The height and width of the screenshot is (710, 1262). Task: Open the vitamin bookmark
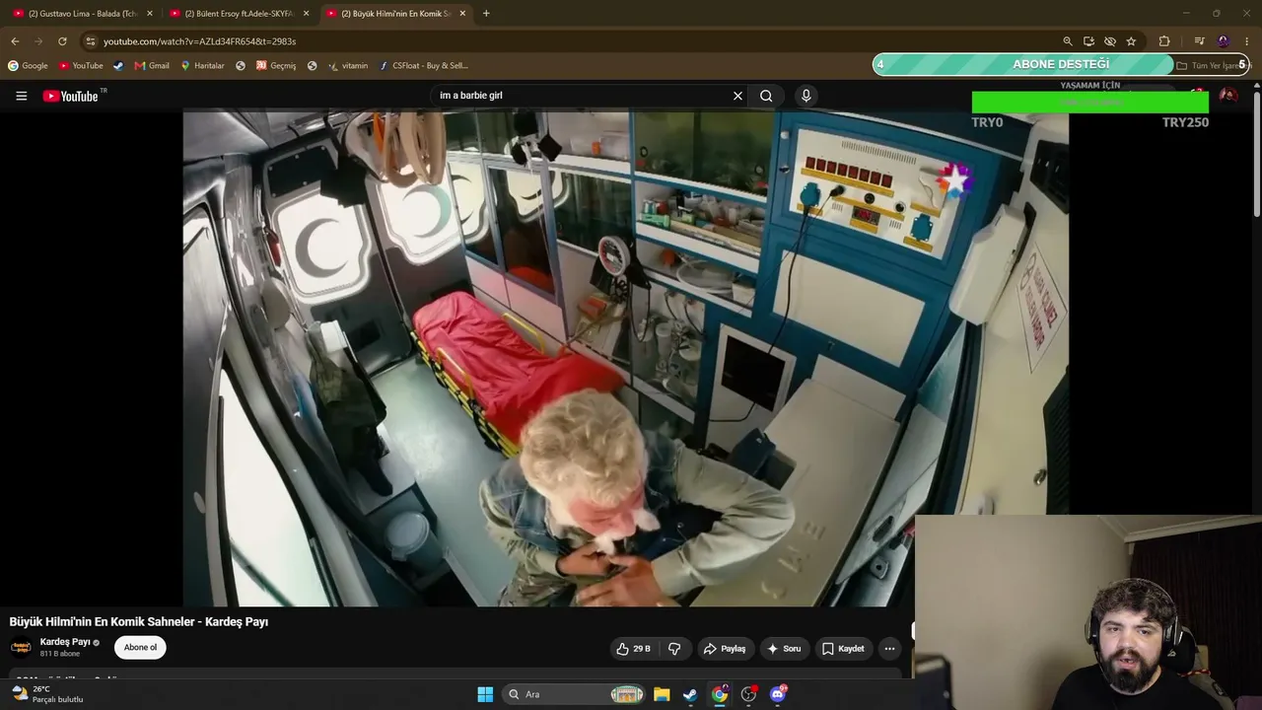click(348, 66)
